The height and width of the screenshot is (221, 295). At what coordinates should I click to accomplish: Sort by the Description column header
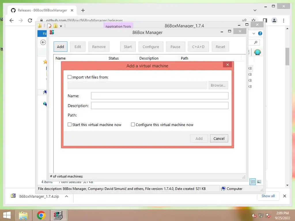(x=158, y=58)
